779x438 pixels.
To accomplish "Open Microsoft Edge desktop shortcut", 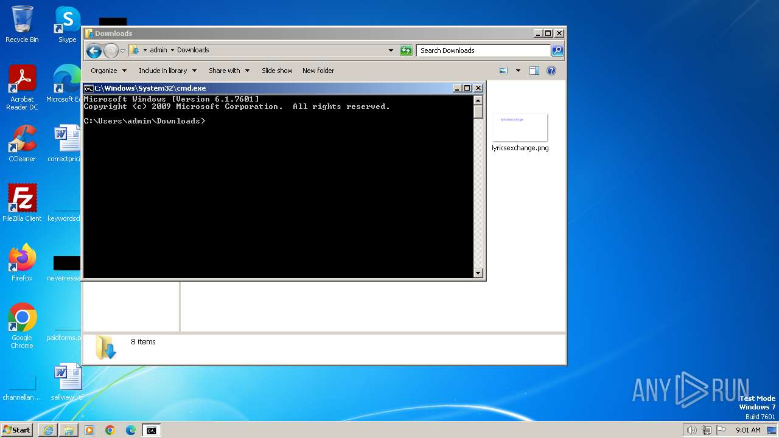I will (66, 84).
